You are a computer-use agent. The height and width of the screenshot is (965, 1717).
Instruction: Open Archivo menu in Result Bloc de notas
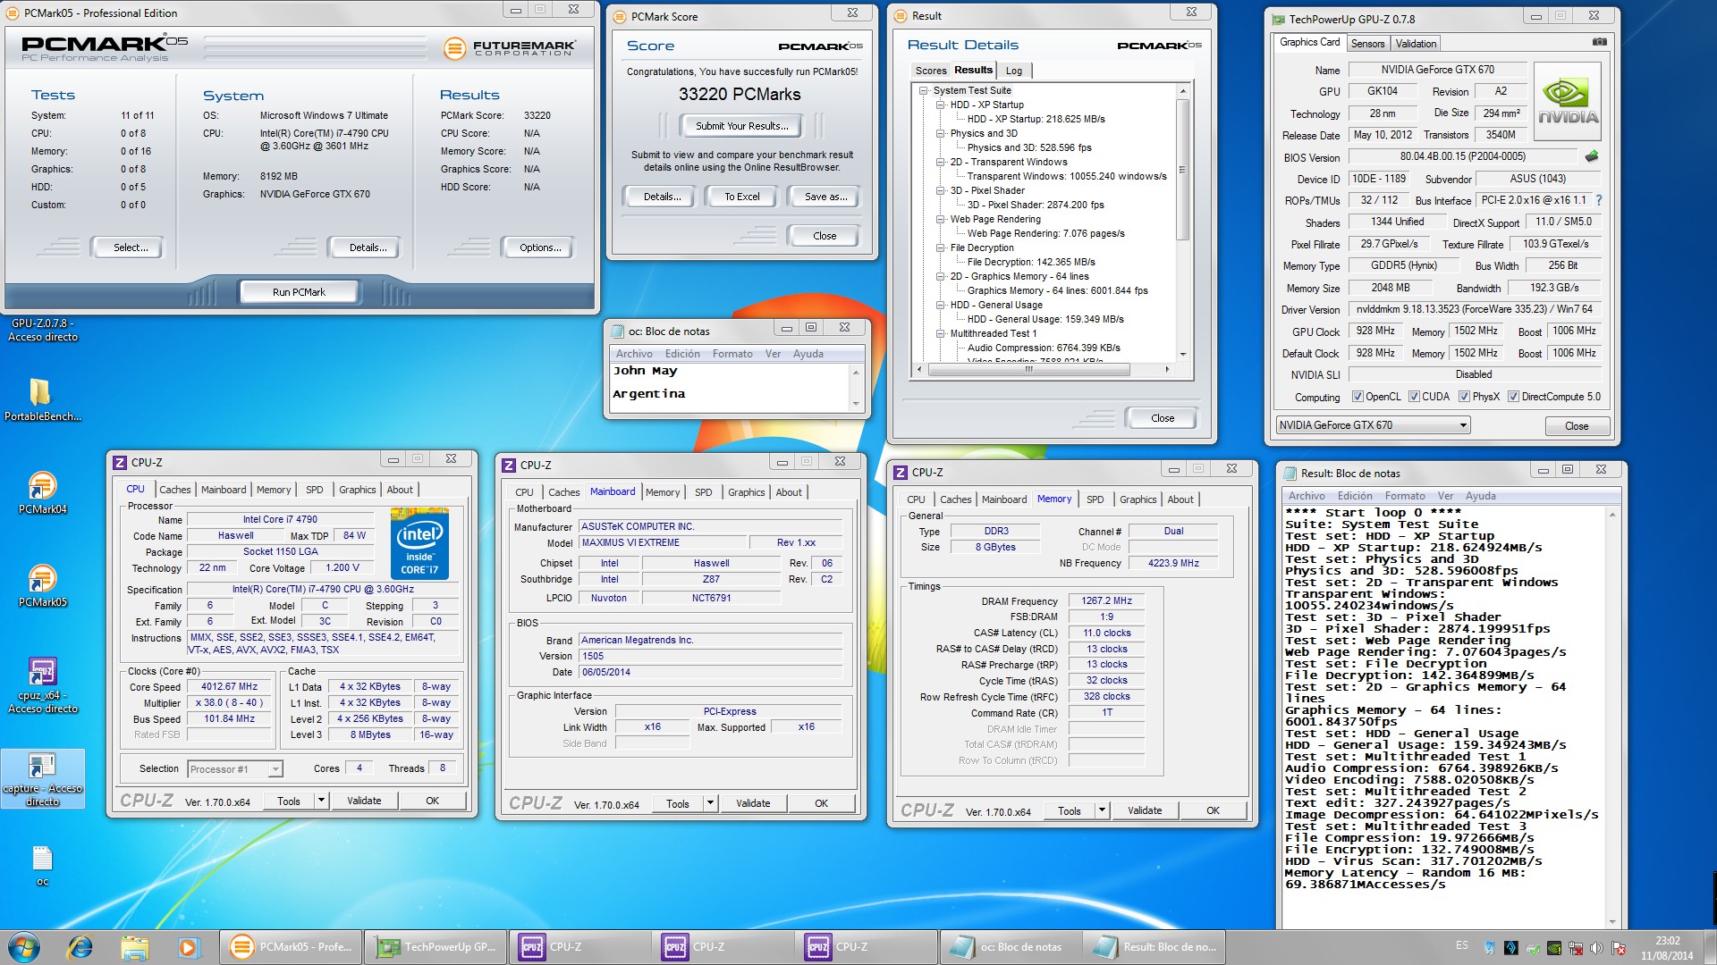pos(1307,496)
